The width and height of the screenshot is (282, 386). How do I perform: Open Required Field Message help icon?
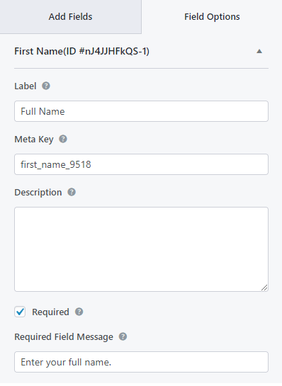tap(123, 336)
